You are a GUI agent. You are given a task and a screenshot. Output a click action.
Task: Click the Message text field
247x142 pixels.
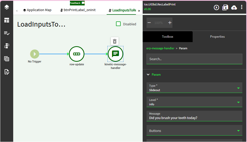click(194, 116)
